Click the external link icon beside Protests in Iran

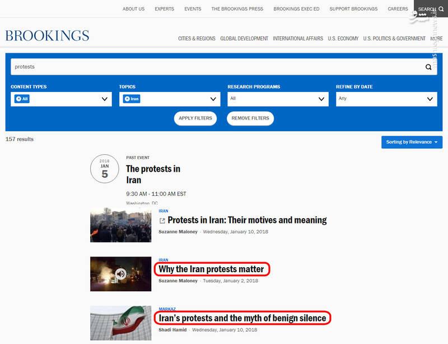point(162,221)
